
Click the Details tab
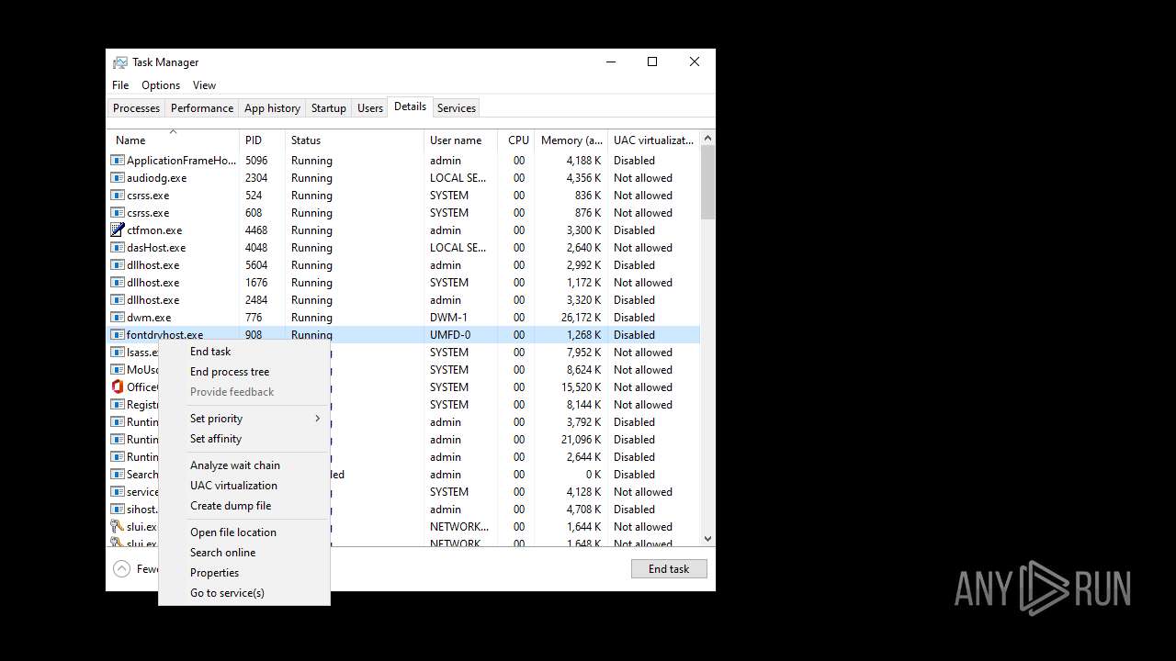(x=410, y=106)
